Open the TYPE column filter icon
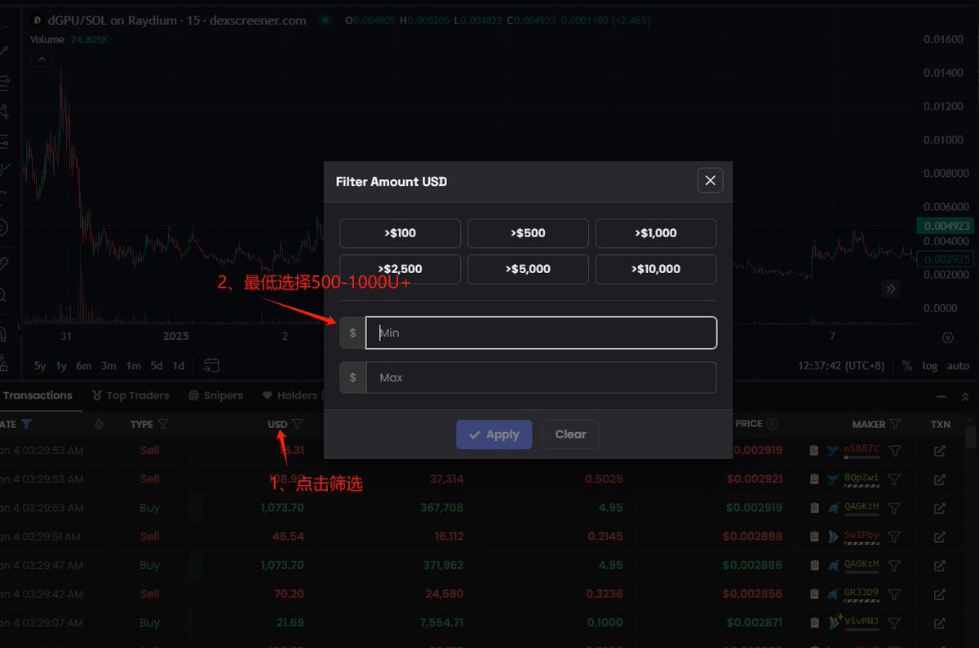The height and width of the screenshot is (648, 979). click(162, 424)
